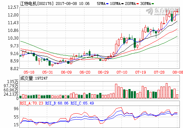Click price axis label 12.00
183x128 pixels.
(13, 15)
